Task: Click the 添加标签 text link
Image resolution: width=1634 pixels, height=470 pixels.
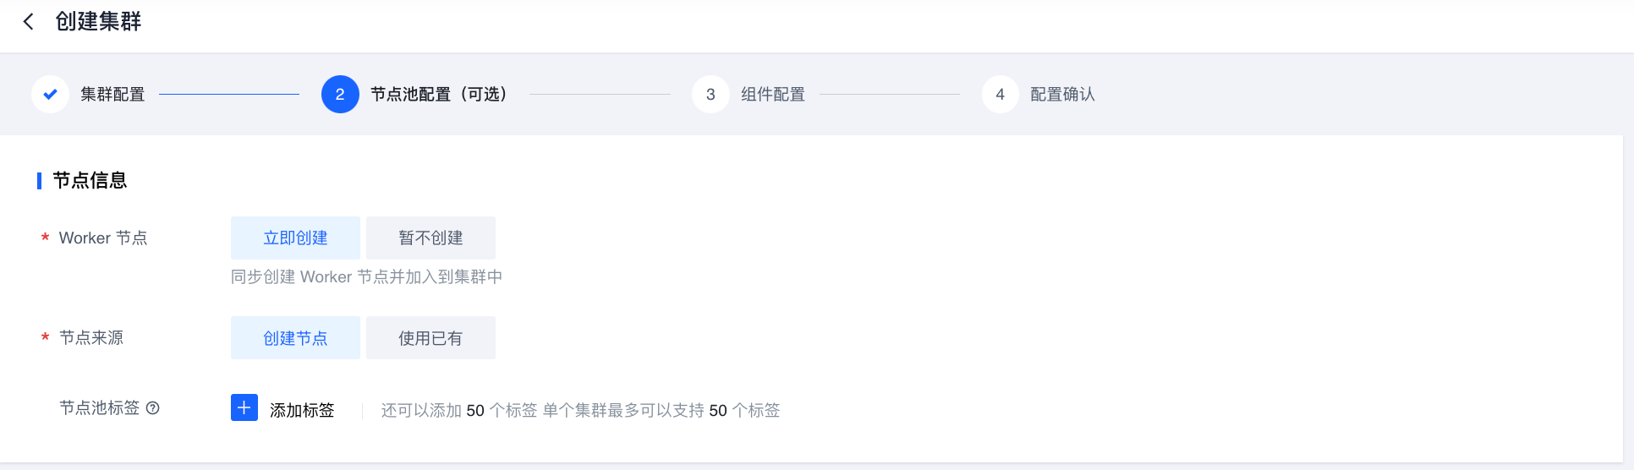Action: pos(302,410)
